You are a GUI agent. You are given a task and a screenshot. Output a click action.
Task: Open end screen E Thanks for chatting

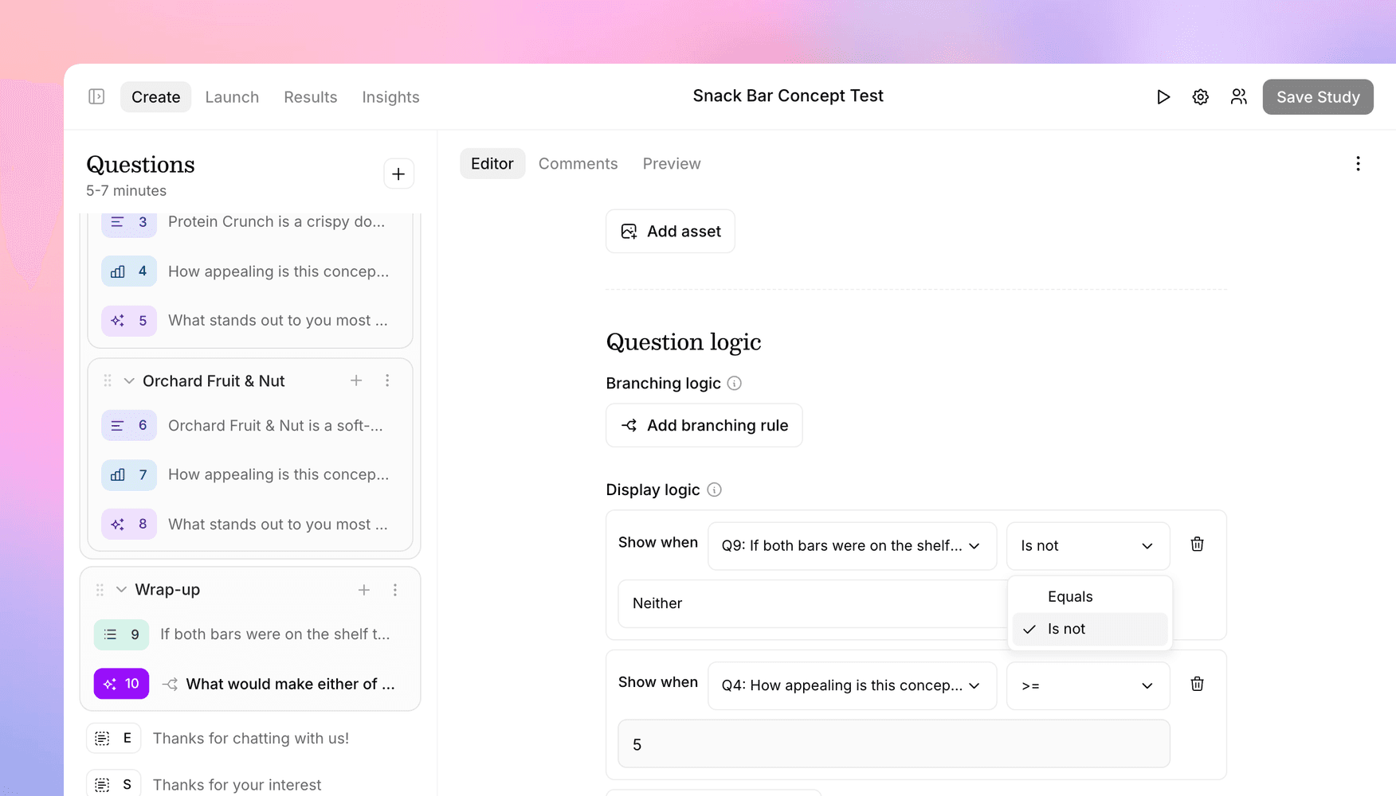[x=250, y=739]
